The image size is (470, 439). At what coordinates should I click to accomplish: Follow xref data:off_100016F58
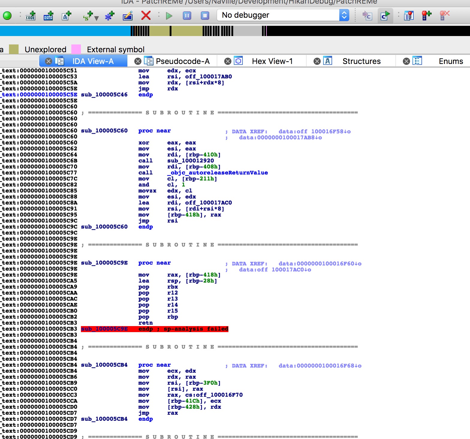pyautogui.click(x=315, y=132)
